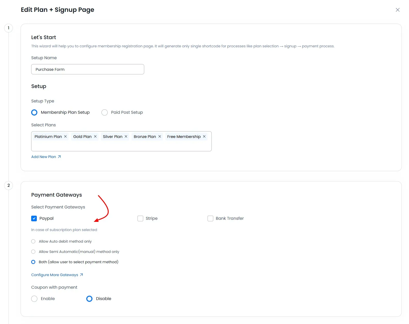Open the Select Plans field
Viewport: 409px width, 324px height.
121,145
